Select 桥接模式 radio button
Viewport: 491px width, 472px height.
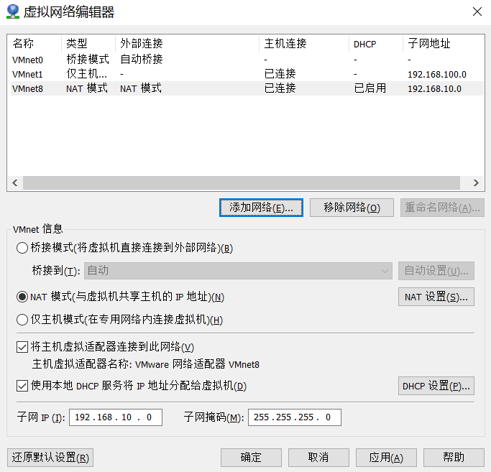point(22,248)
